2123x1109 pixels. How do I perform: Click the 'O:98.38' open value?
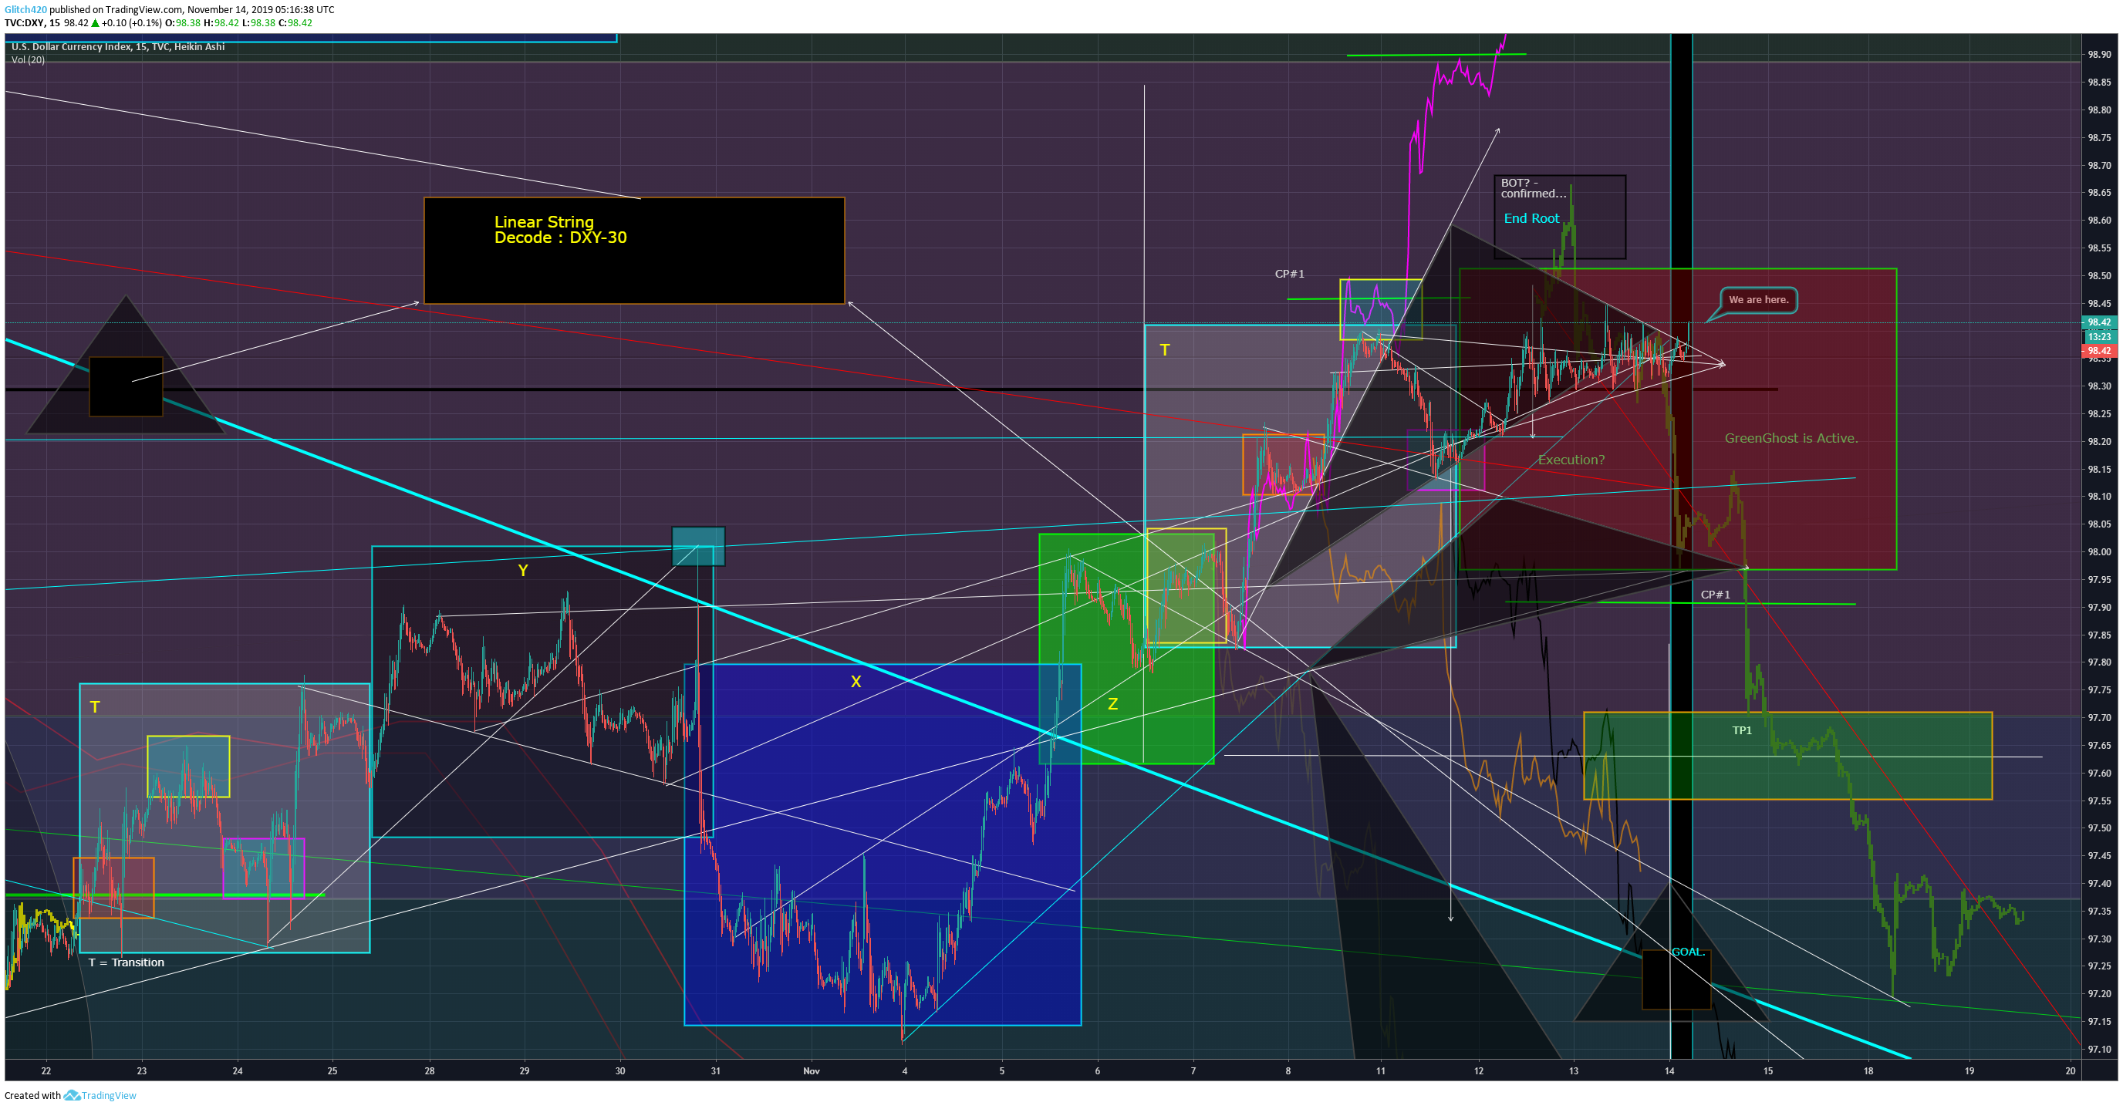tap(183, 23)
